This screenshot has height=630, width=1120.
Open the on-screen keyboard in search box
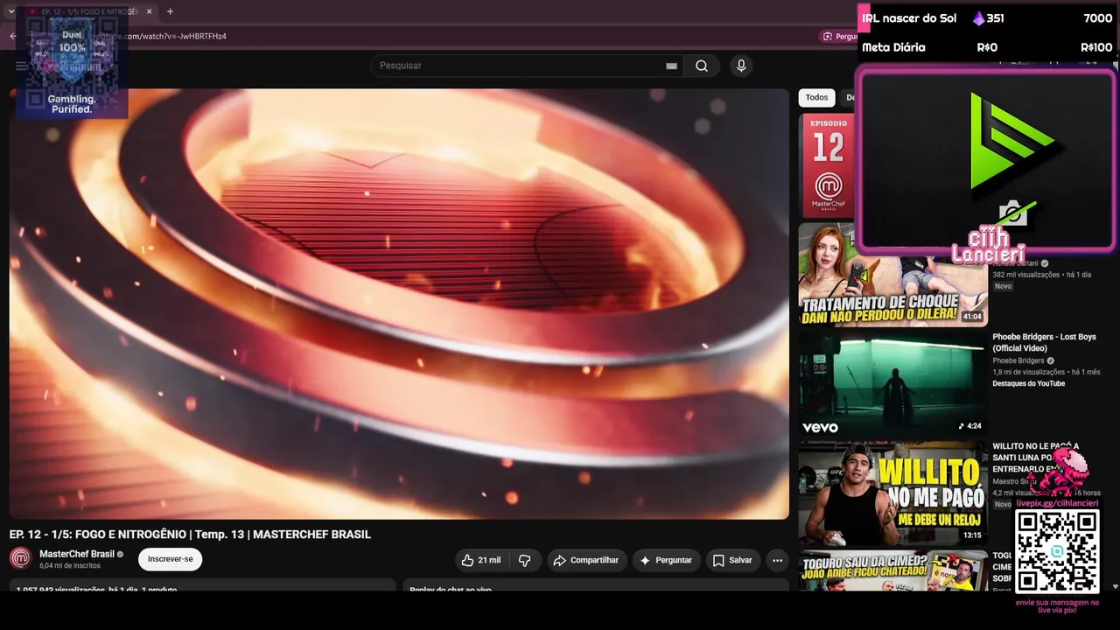[671, 66]
